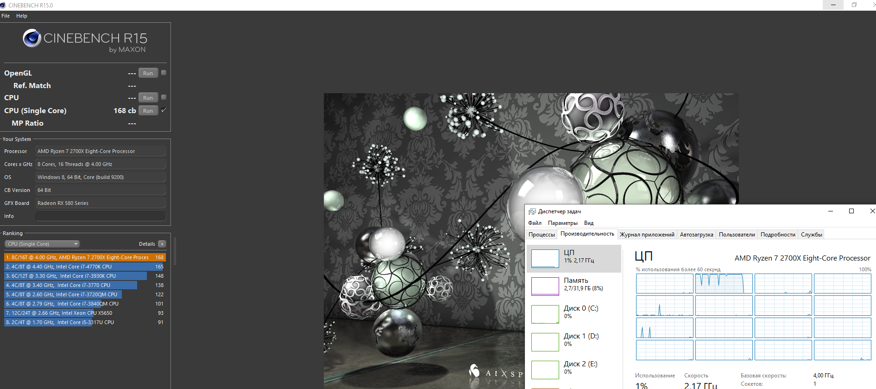Image resolution: width=876 pixels, height=389 pixels.
Task: Select the Ryzen 7 2700X ranking row
Action: [x=85, y=257]
